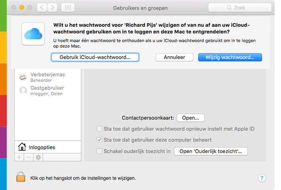Open the Contactpersoonkaart with Open button
281x190 pixels.
pyautogui.click(x=190, y=117)
